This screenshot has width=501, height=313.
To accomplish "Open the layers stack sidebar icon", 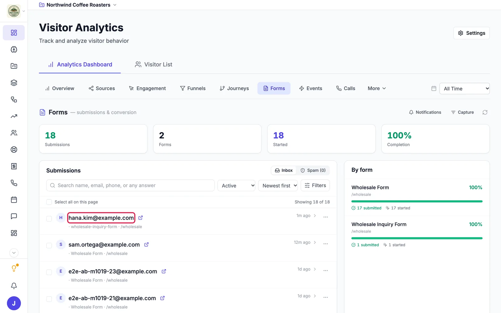I will [14, 83].
